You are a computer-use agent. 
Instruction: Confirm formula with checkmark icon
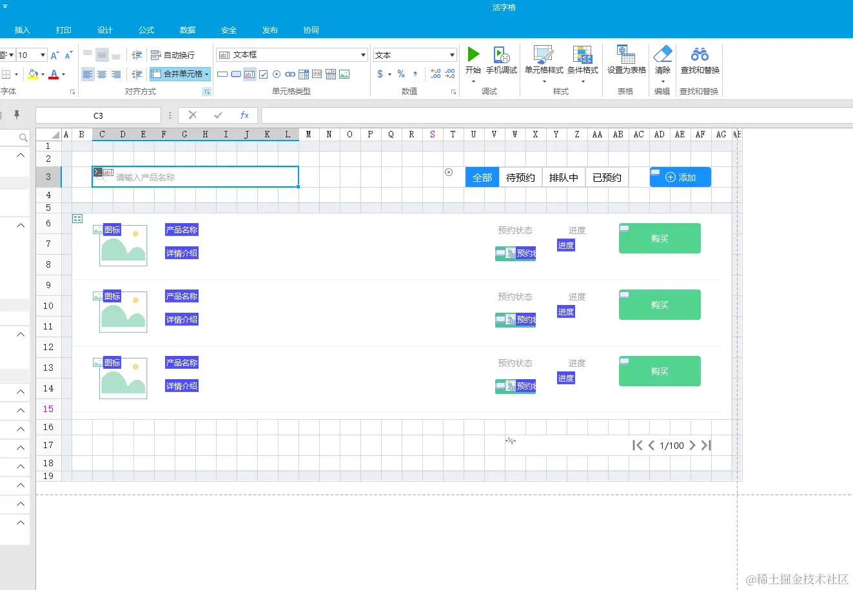pyautogui.click(x=218, y=115)
